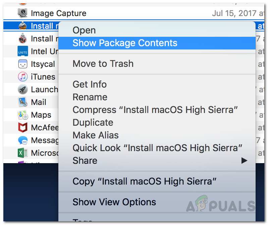Select Open in the context menu
The width and height of the screenshot is (268, 225).
84,30
